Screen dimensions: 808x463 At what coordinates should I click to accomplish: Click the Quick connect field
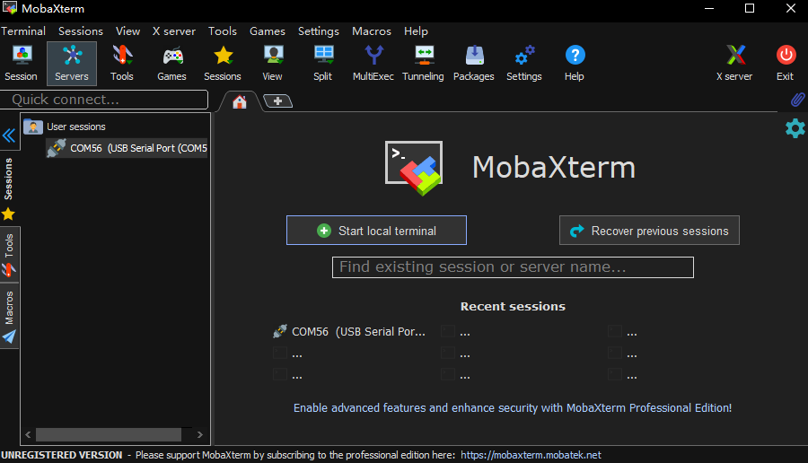tap(104, 100)
